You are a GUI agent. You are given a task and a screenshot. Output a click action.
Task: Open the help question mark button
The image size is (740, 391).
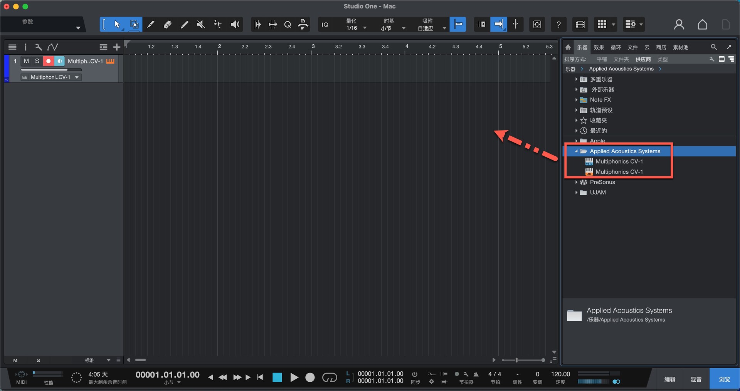pyautogui.click(x=558, y=25)
